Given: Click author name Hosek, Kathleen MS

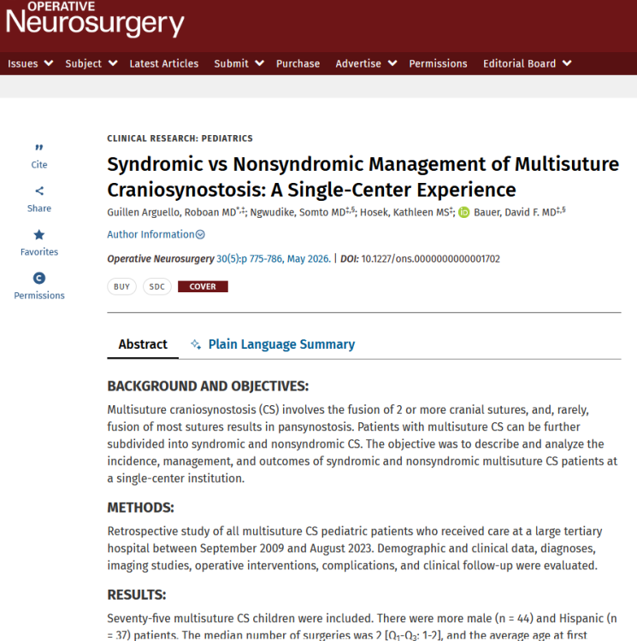Looking at the screenshot, I should pyautogui.click(x=404, y=213).
